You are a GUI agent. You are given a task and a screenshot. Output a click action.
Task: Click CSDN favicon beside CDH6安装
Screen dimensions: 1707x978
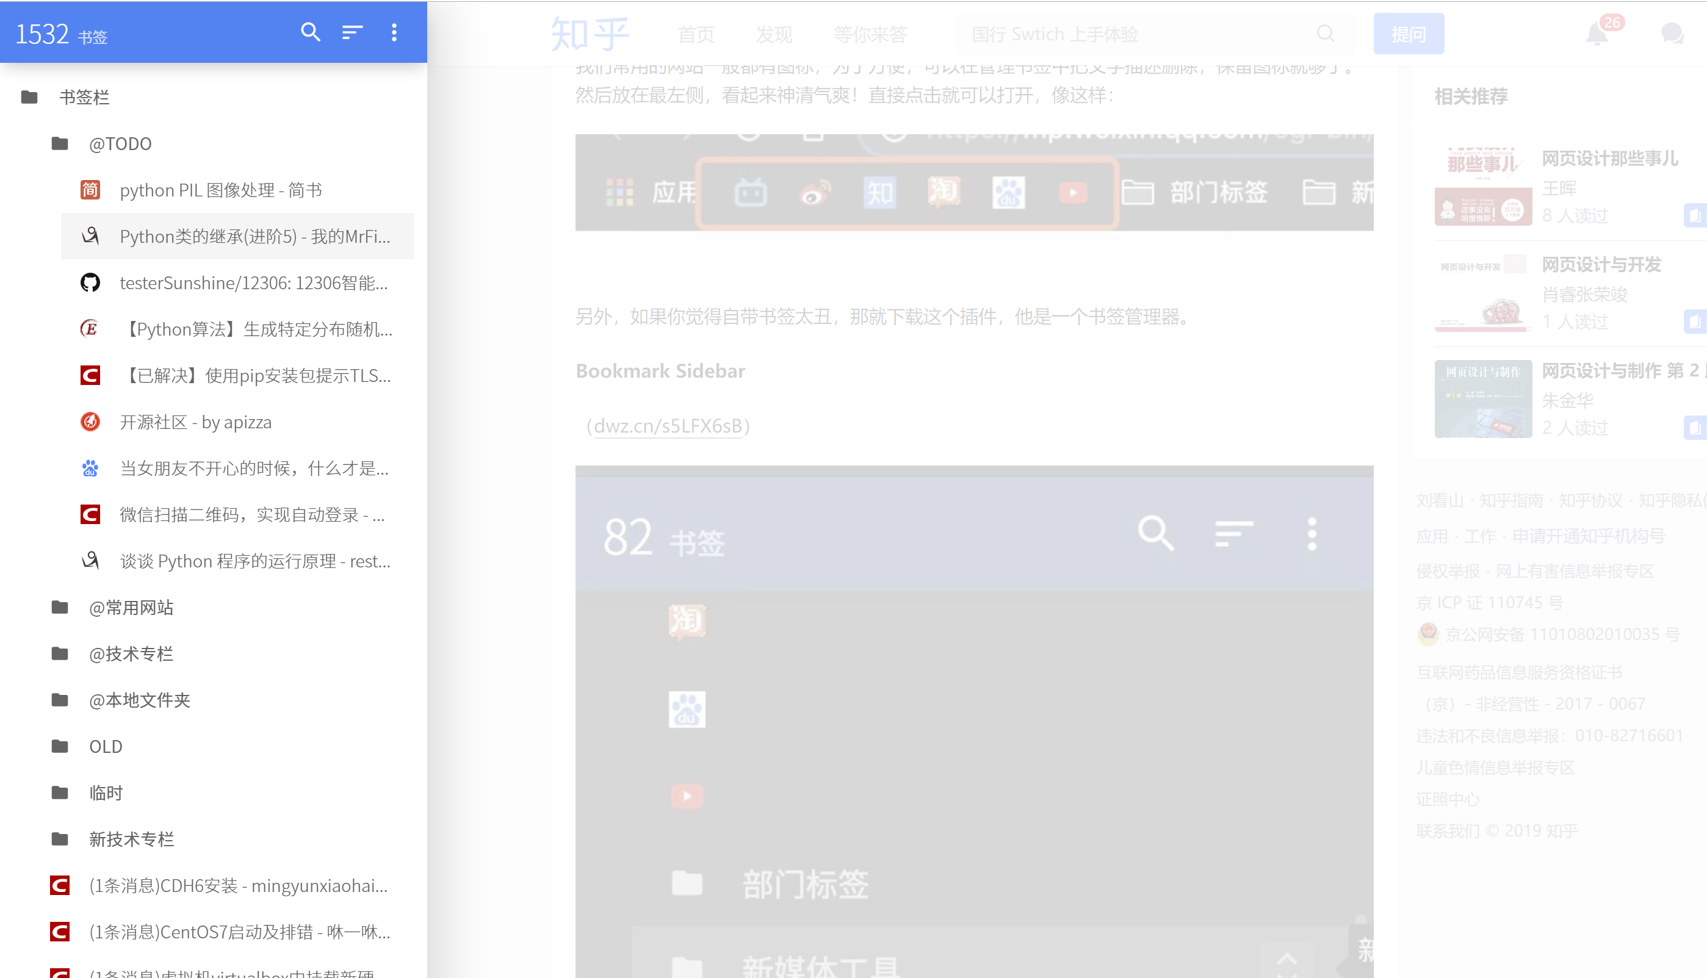pyautogui.click(x=60, y=885)
